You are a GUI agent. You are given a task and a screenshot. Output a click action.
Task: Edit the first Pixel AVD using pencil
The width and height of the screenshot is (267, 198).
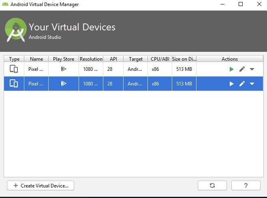[x=242, y=69]
